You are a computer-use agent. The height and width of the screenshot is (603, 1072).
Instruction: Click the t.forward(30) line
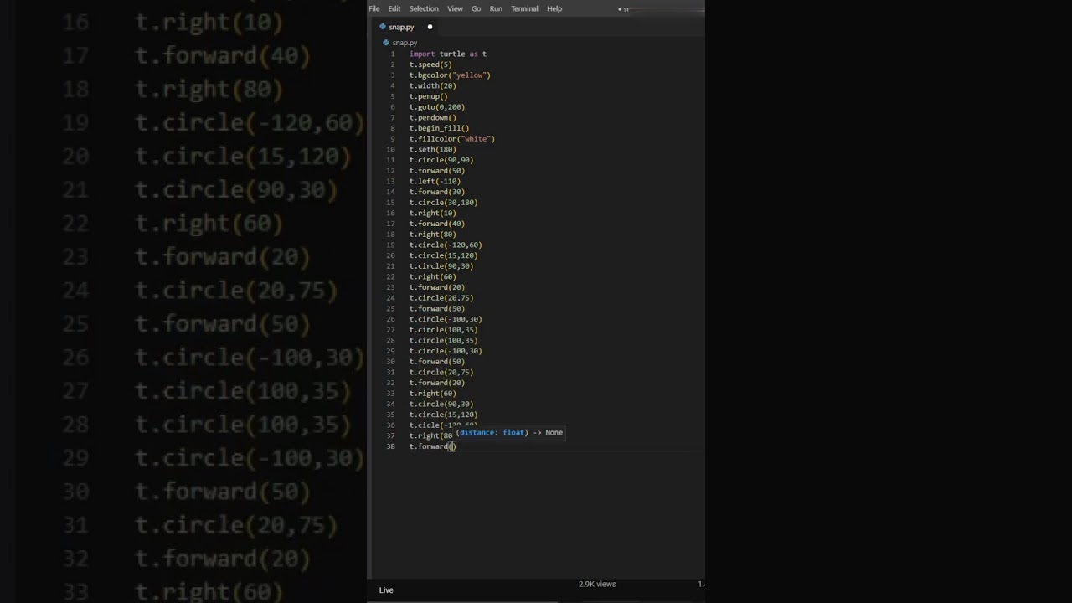click(437, 192)
